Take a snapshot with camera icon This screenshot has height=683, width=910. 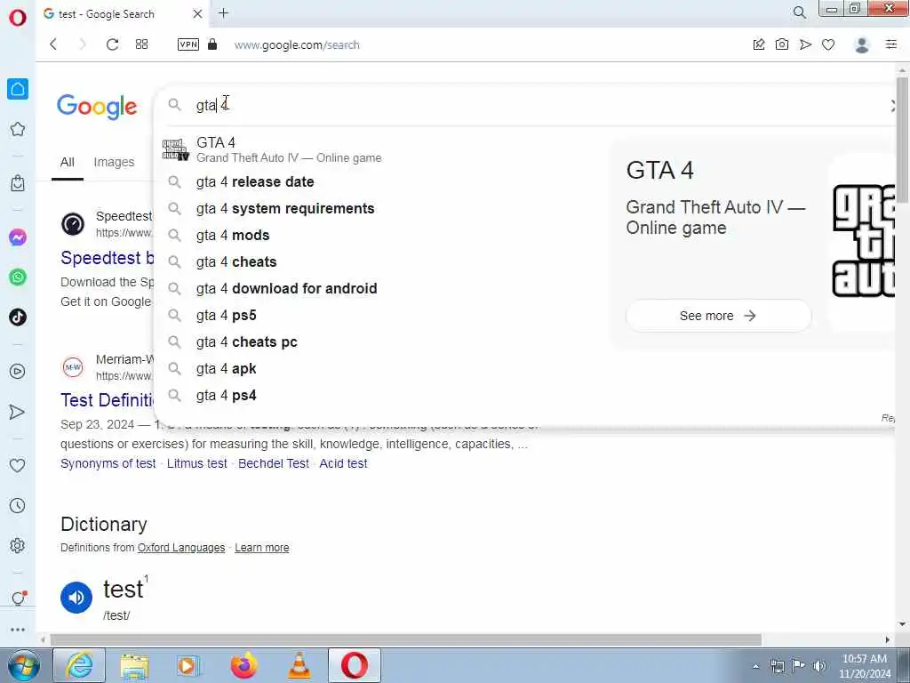pos(782,44)
